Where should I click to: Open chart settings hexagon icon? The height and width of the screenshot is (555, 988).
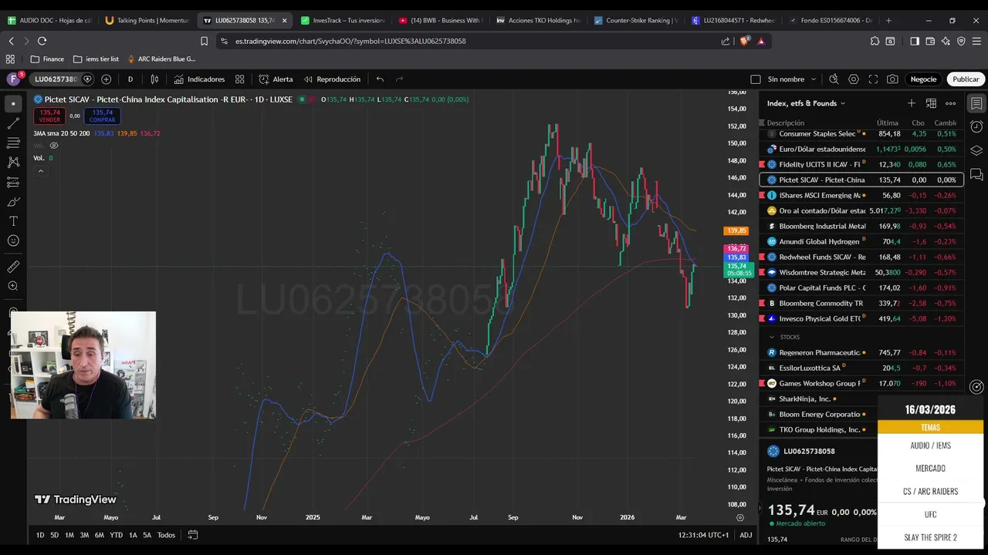coord(854,79)
